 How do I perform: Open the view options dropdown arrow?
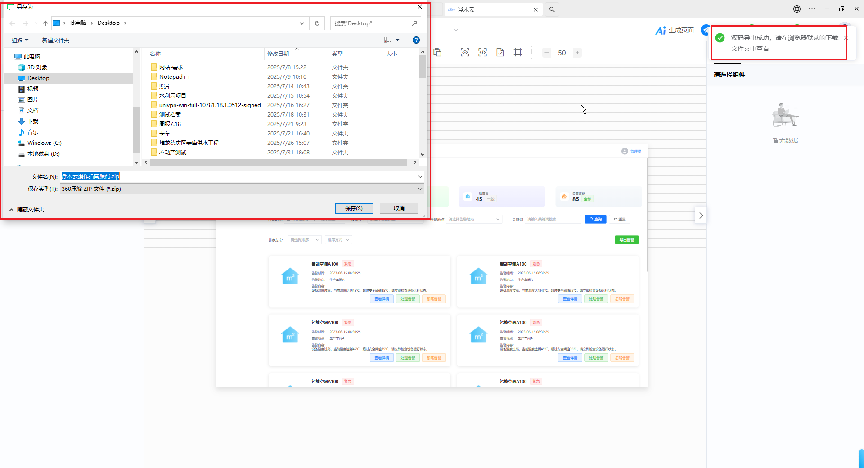397,40
